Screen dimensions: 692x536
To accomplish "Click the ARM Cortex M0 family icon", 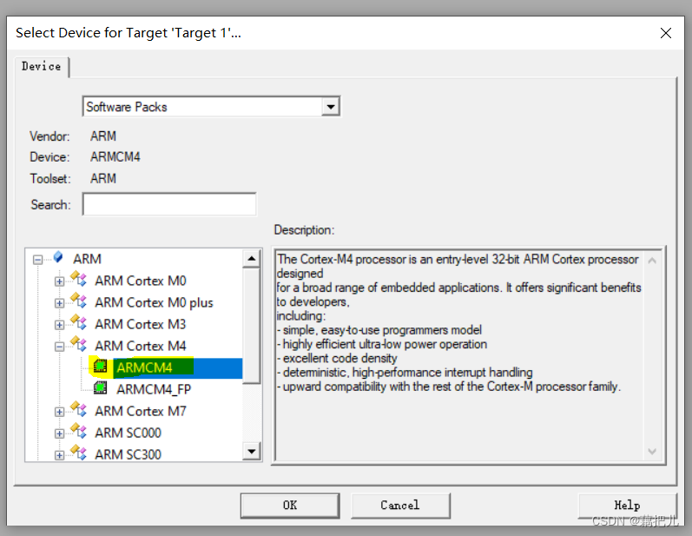I will tap(78, 279).
